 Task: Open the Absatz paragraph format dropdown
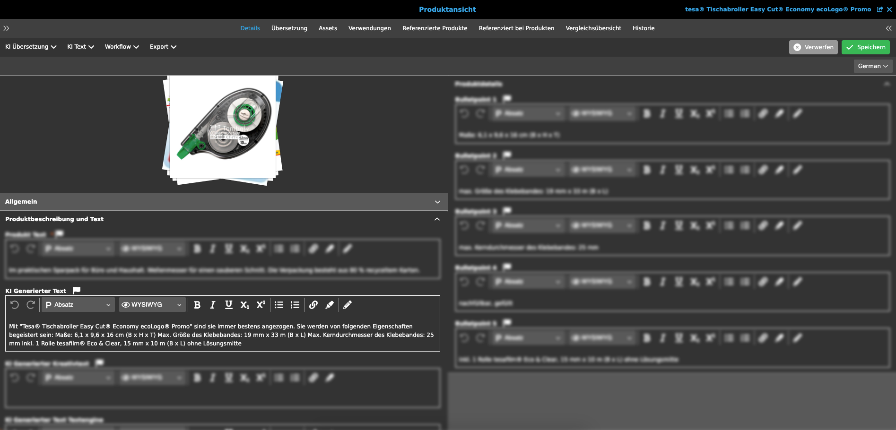pyautogui.click(x=78, y=304)
